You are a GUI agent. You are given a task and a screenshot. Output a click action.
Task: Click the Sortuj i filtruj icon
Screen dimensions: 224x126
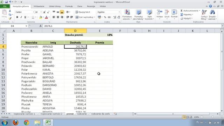[204, 12]
